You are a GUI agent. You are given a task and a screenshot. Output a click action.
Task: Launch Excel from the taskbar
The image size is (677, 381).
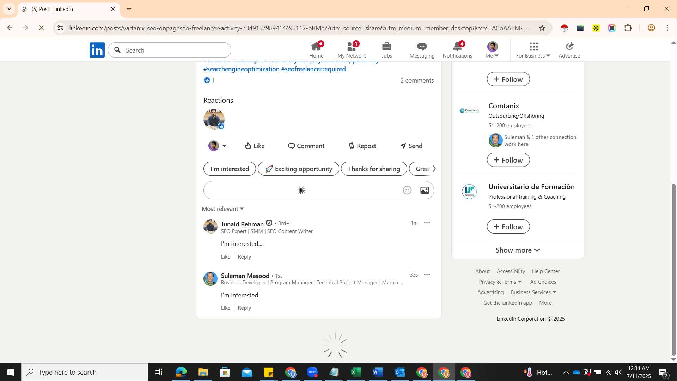[x=356, y=372]
